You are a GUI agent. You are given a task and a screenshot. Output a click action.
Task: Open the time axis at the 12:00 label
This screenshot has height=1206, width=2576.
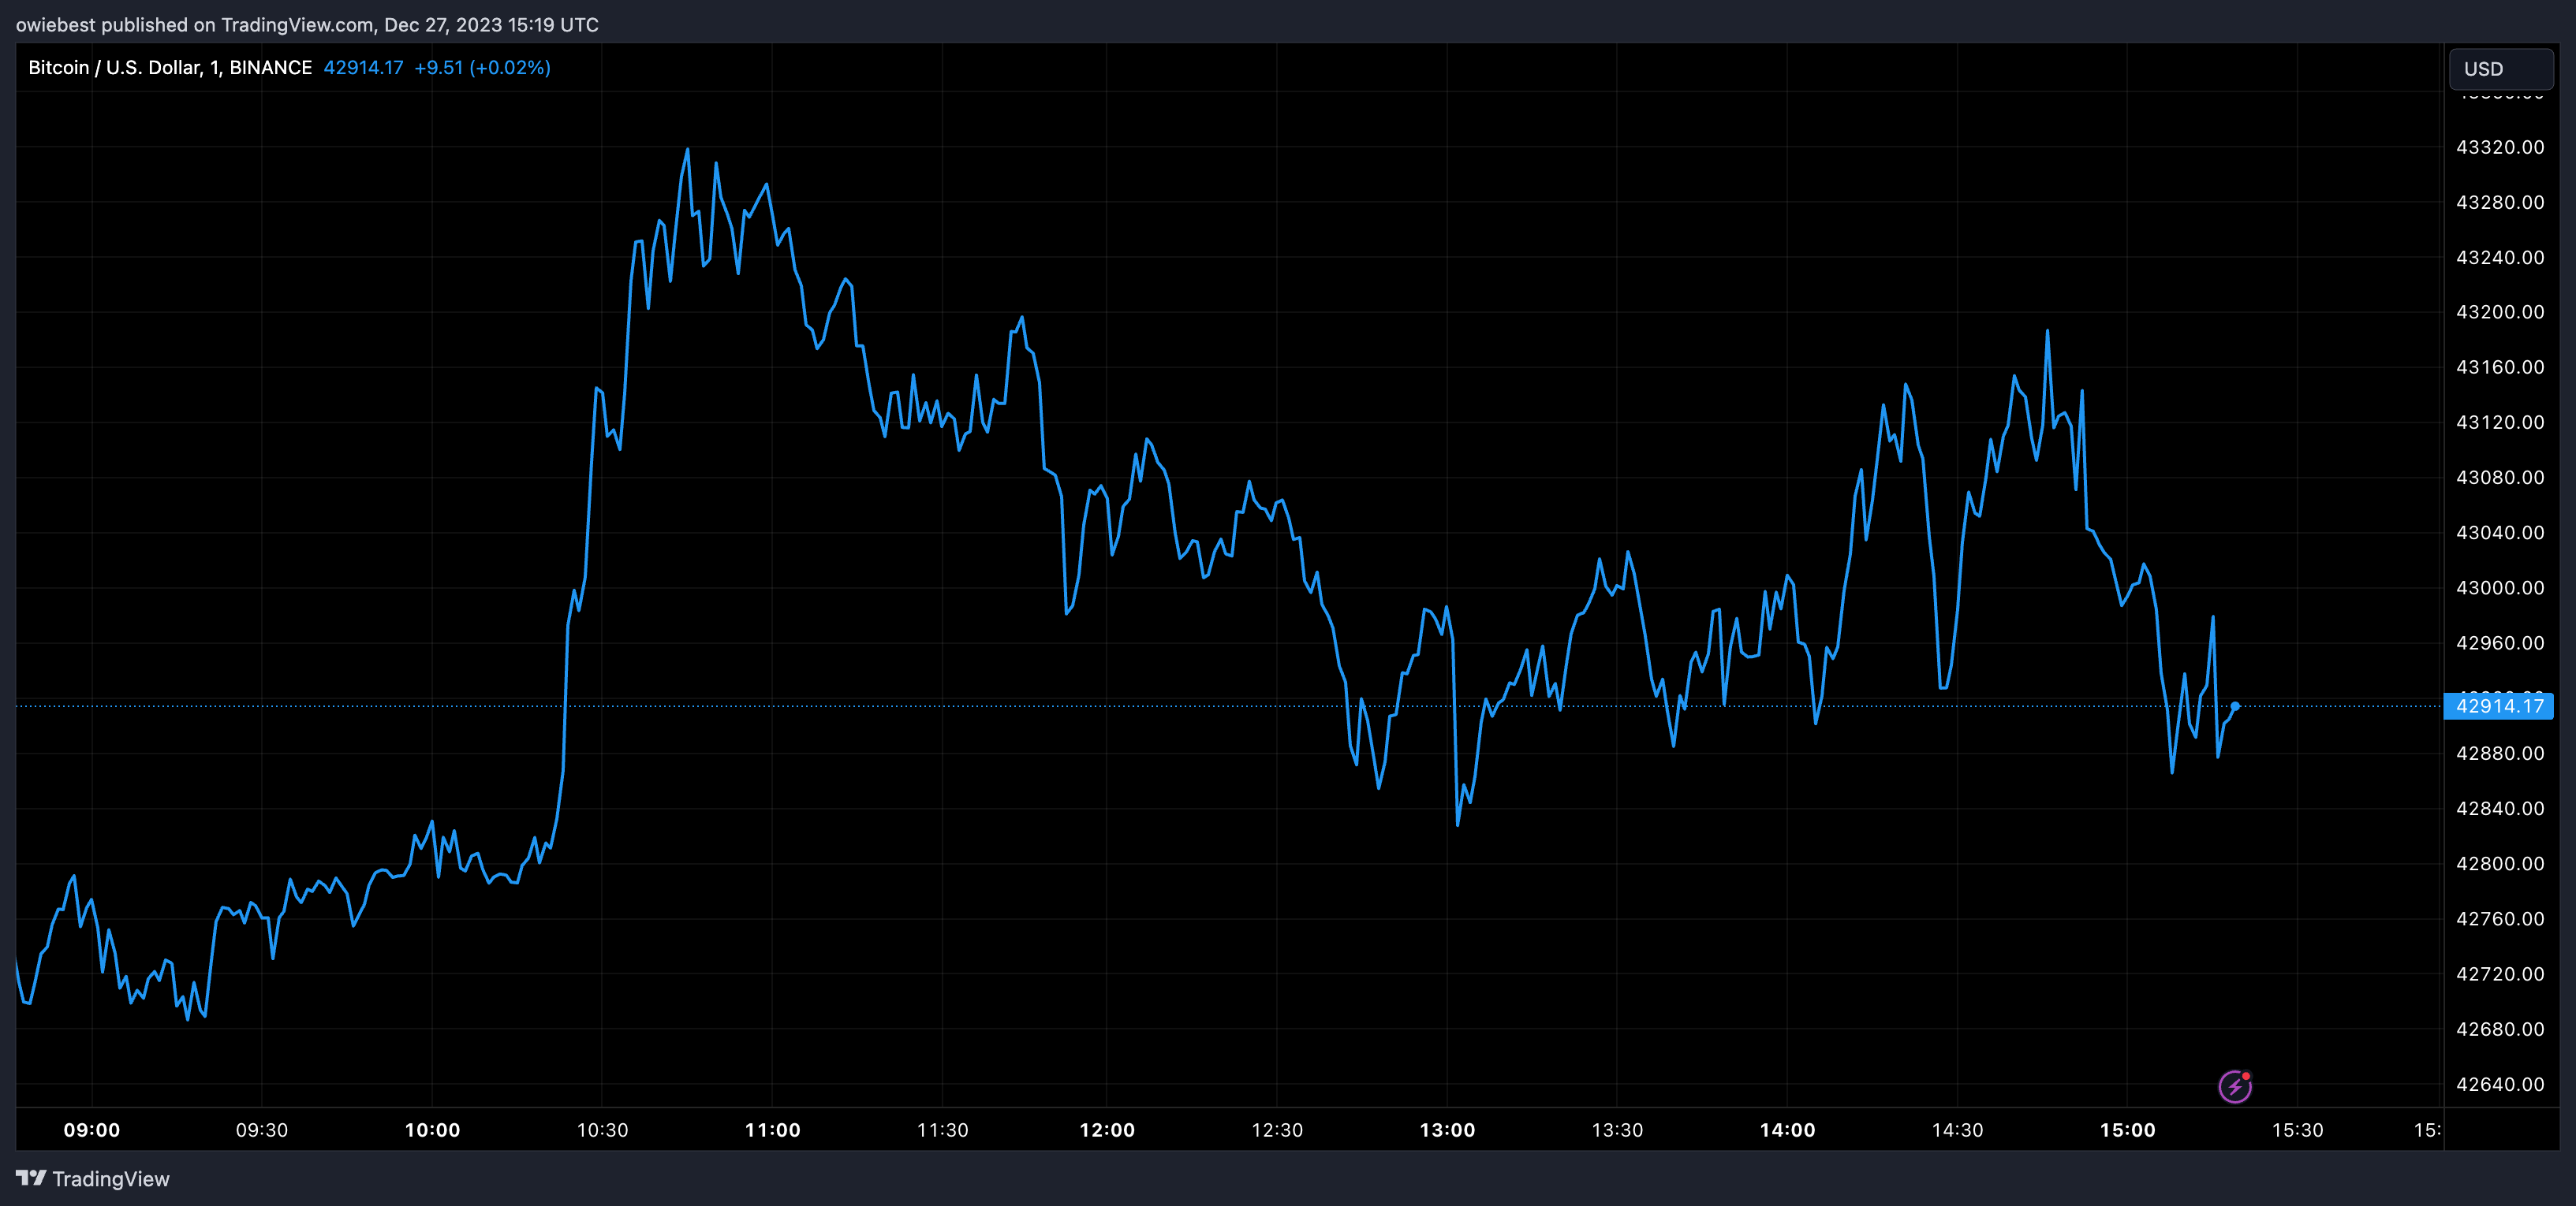tap(1110, 1130)
